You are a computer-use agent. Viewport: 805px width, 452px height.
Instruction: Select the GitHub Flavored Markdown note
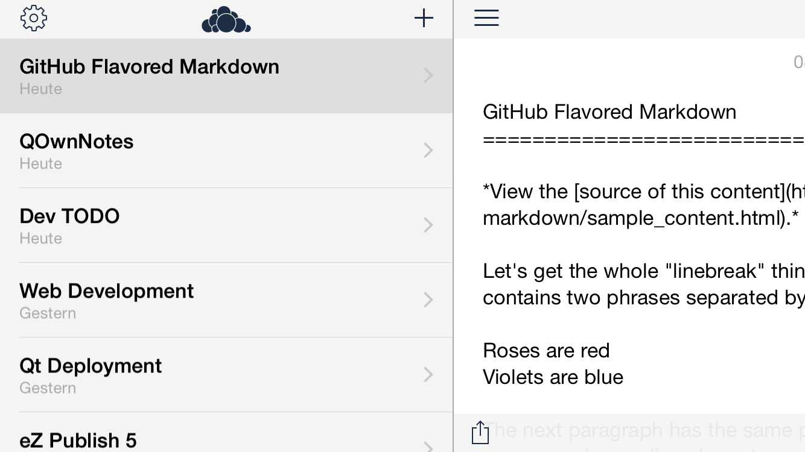tap(226, 76)
